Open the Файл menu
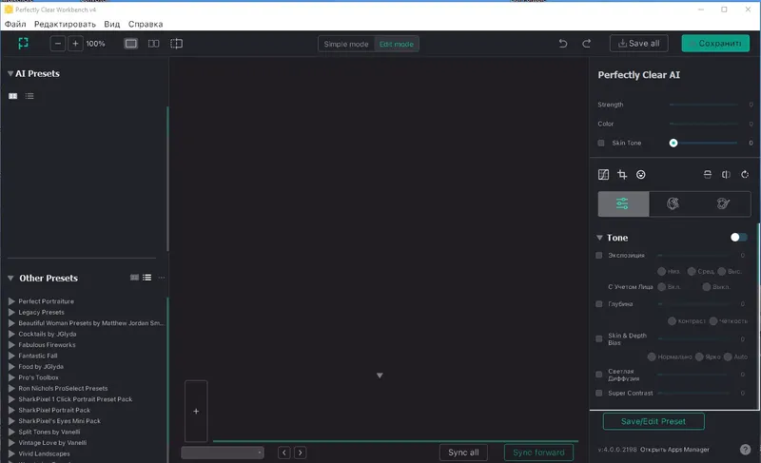 click(15, 24)
